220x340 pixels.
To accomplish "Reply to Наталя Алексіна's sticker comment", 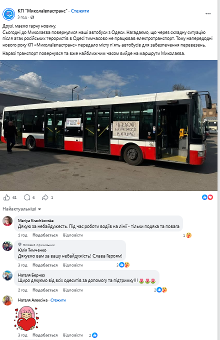I will (73, 335).
